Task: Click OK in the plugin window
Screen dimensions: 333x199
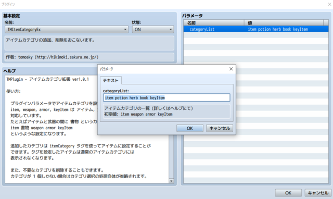Action: 288,193
